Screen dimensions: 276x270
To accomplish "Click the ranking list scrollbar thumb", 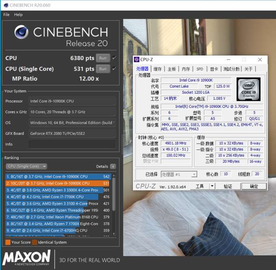I will click(x=114, y=194).
